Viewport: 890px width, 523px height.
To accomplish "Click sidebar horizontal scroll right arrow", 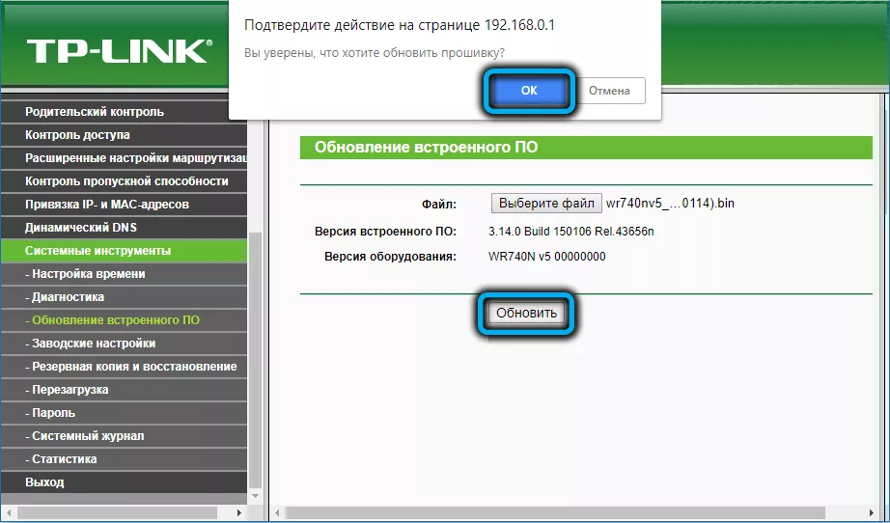I will pyautogui.click(x=239, y=512).
